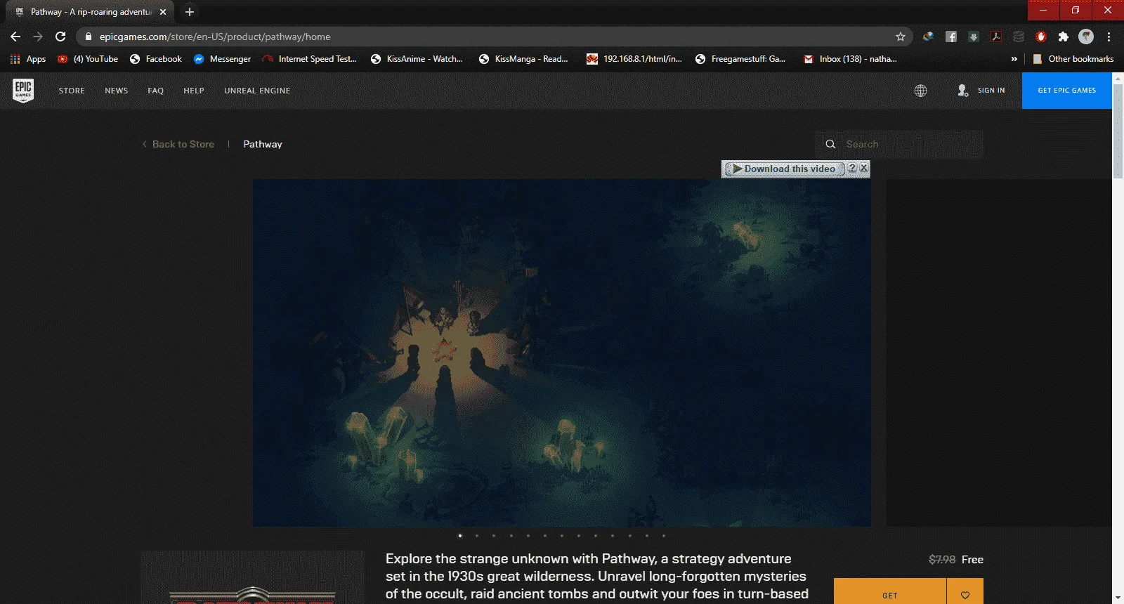
Task: Click SIGN IN in the Epic header
Action: pos(981,91)
